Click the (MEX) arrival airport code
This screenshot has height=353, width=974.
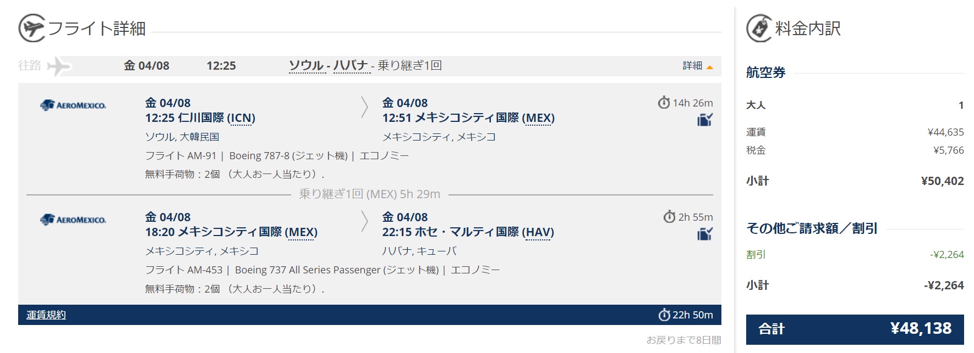point(538,118)
